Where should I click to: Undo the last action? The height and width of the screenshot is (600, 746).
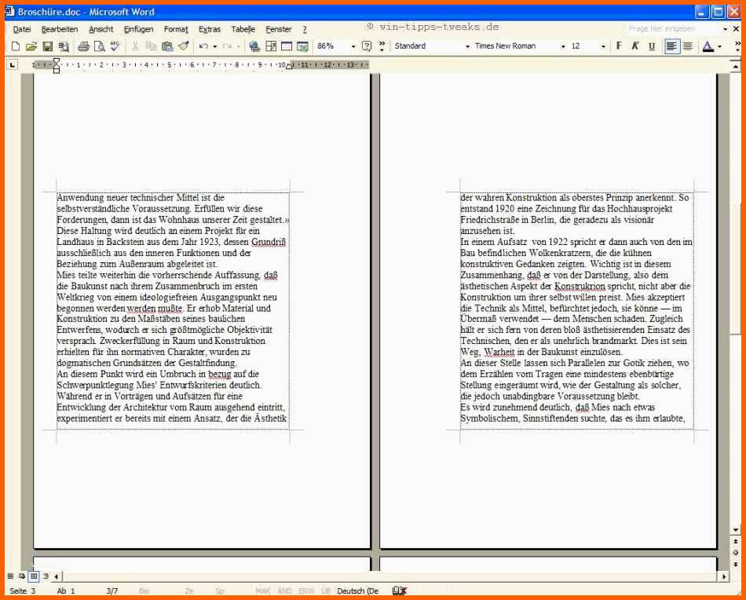tap(204, 46)
